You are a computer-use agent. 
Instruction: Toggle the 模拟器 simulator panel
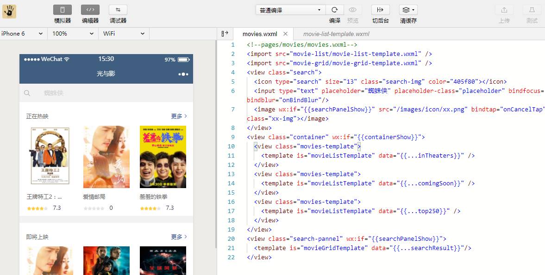(x=63, y=10)
